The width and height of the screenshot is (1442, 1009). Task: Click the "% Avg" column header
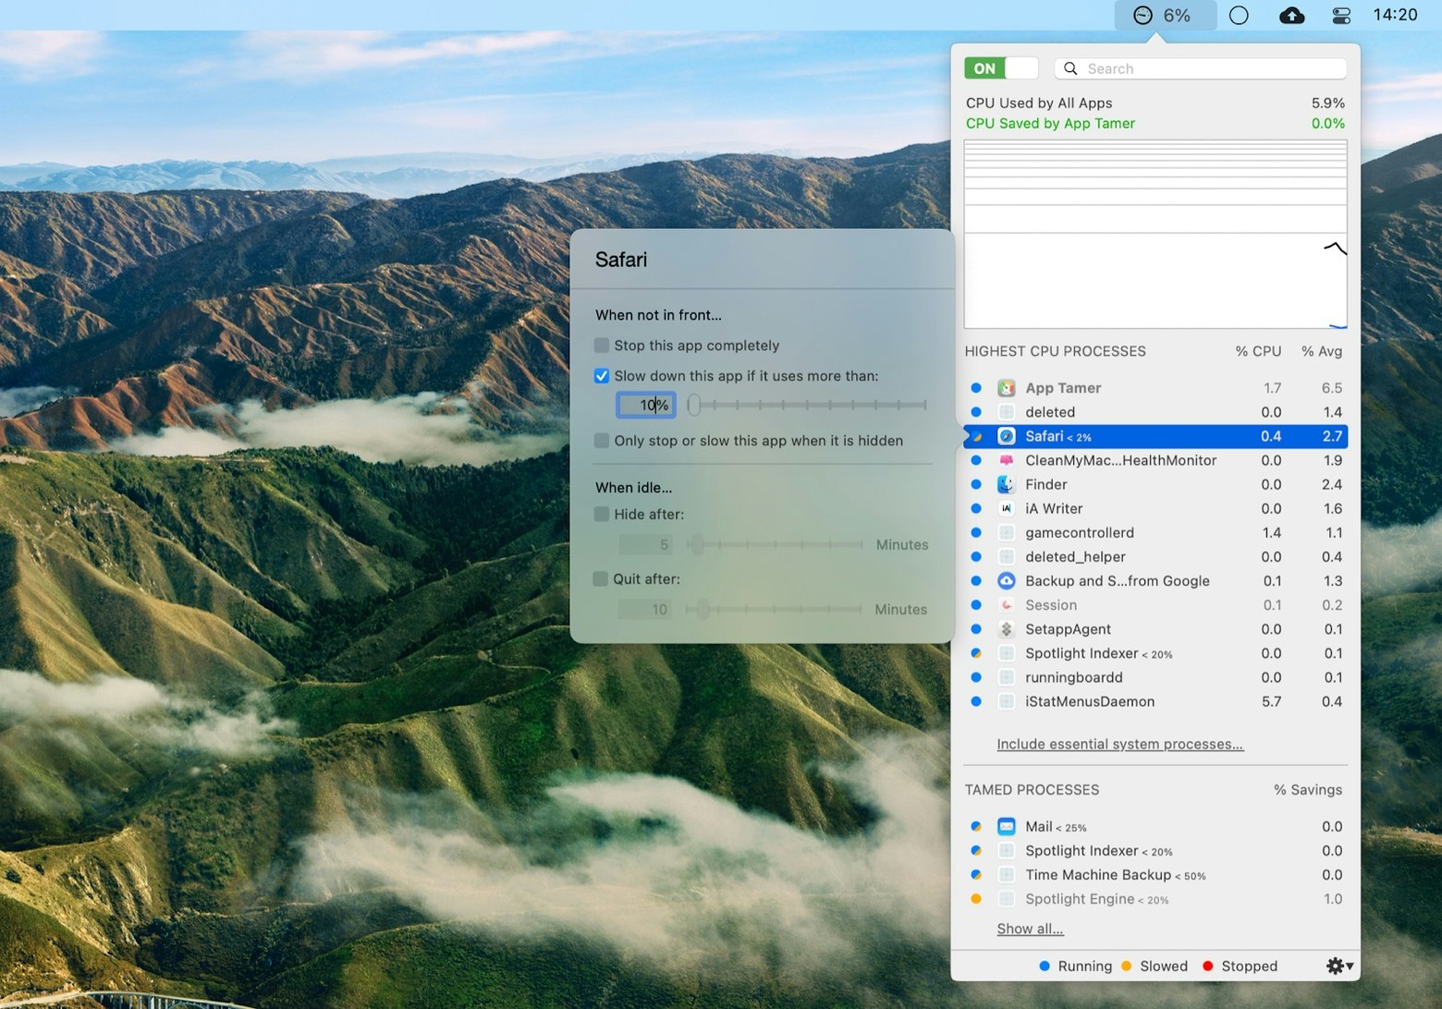(x=1322, y=351)
